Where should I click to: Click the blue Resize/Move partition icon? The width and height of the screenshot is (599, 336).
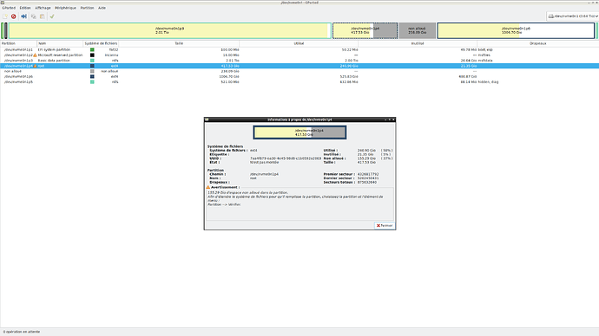pos(23,16)
